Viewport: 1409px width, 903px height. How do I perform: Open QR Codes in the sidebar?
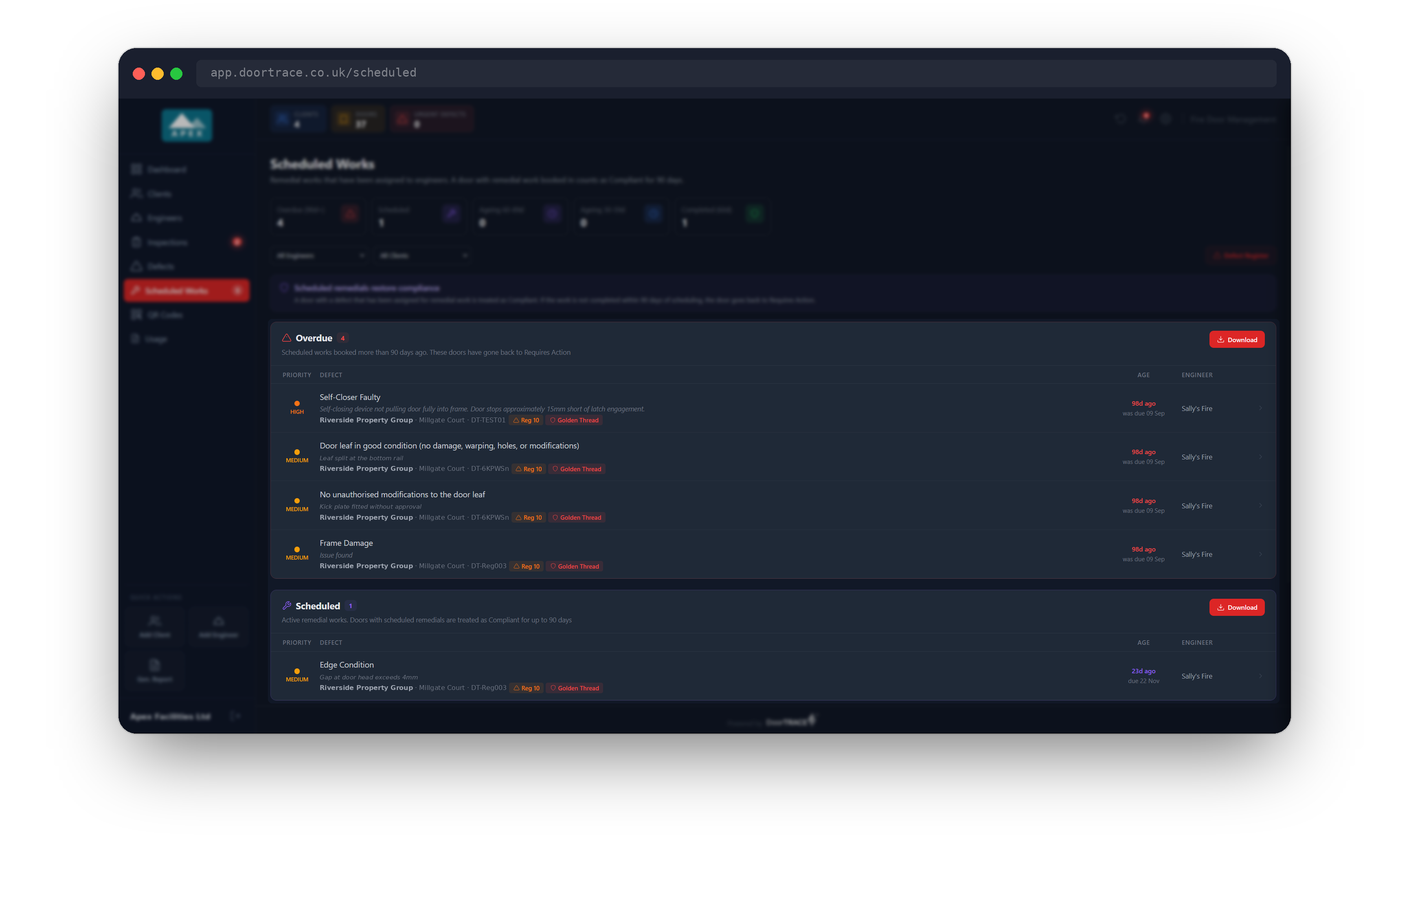pos(187,315)
